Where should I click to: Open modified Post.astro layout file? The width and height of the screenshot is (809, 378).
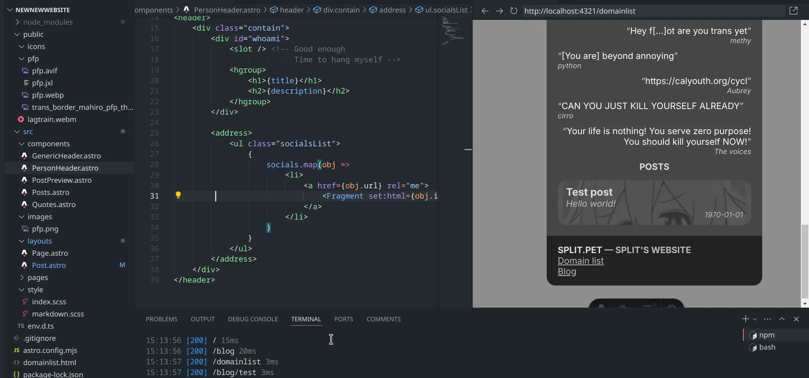point(69,265)
